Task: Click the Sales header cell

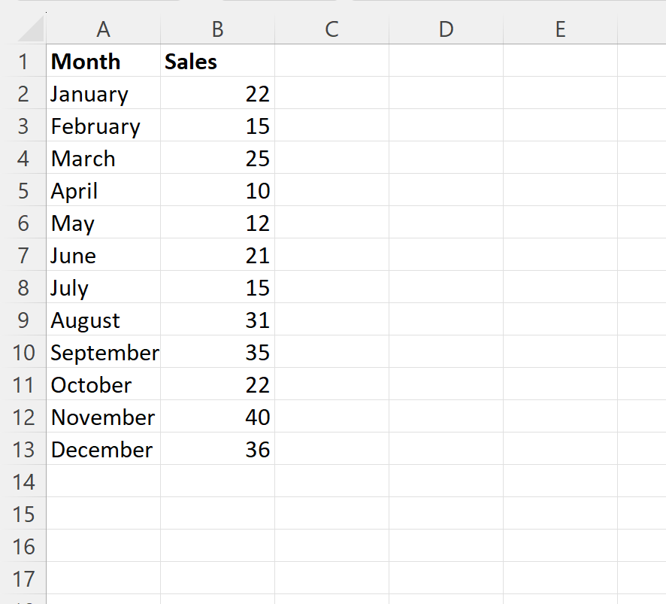Action: point(217,62)
